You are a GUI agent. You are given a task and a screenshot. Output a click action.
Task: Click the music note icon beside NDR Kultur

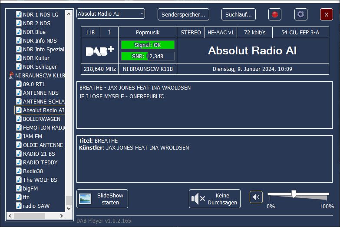tap(19, 58)
